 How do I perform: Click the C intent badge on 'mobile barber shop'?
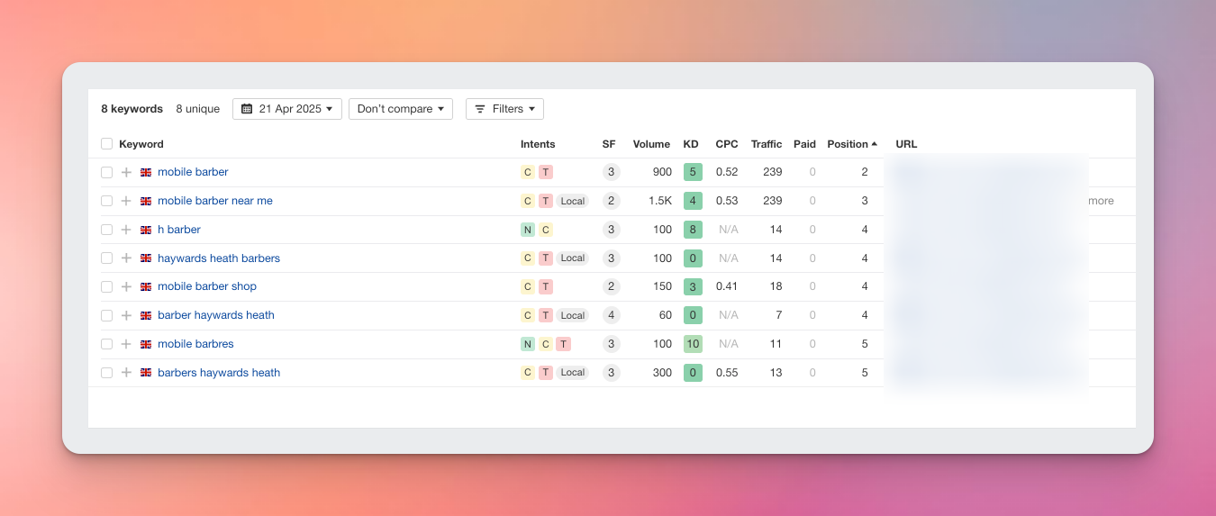(x=528, y=286)
